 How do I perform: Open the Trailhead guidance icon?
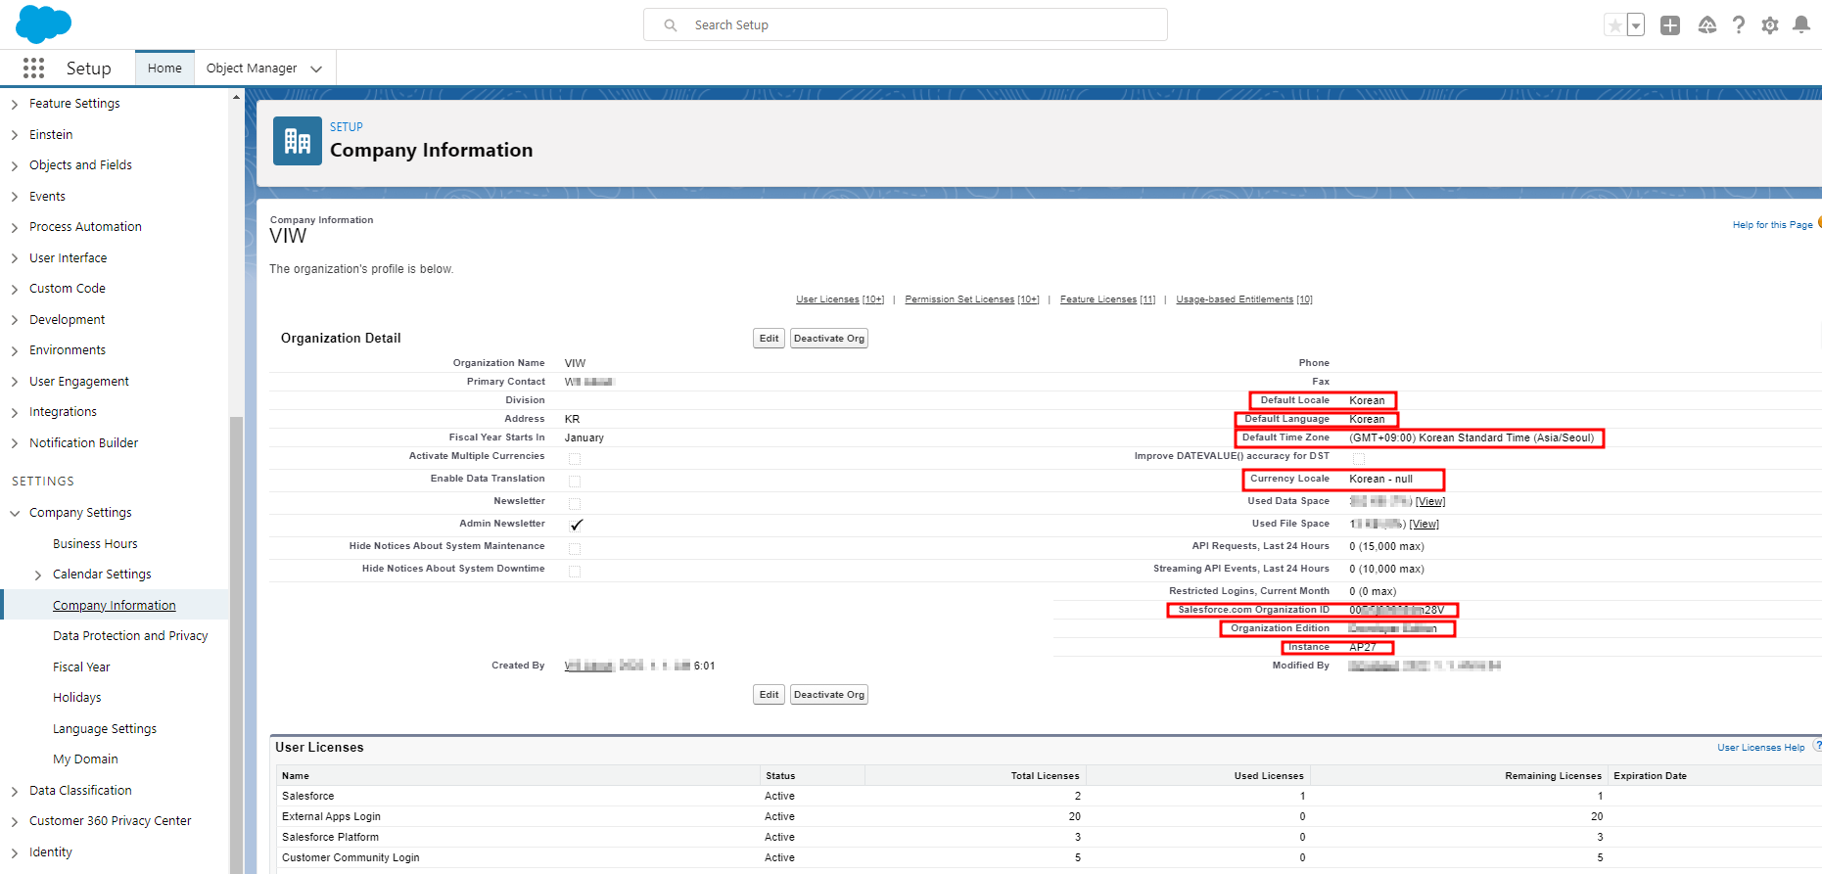pyautogui.click(x=1707, y=25)
